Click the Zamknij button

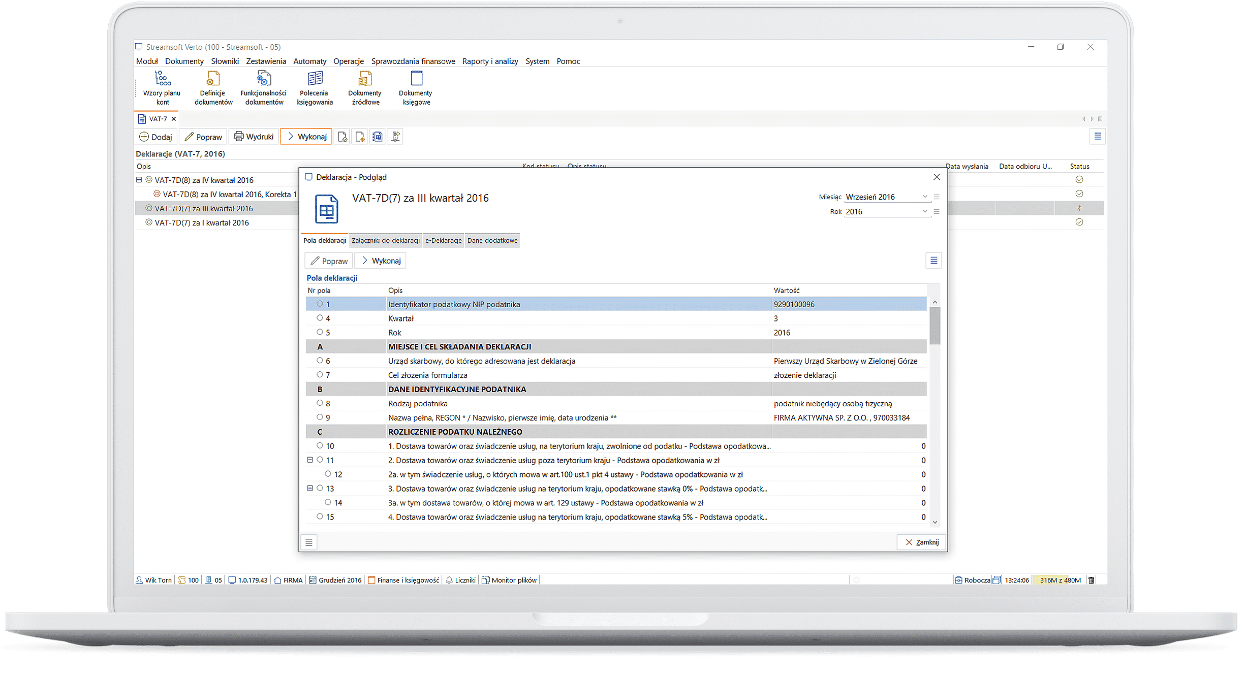921,542
